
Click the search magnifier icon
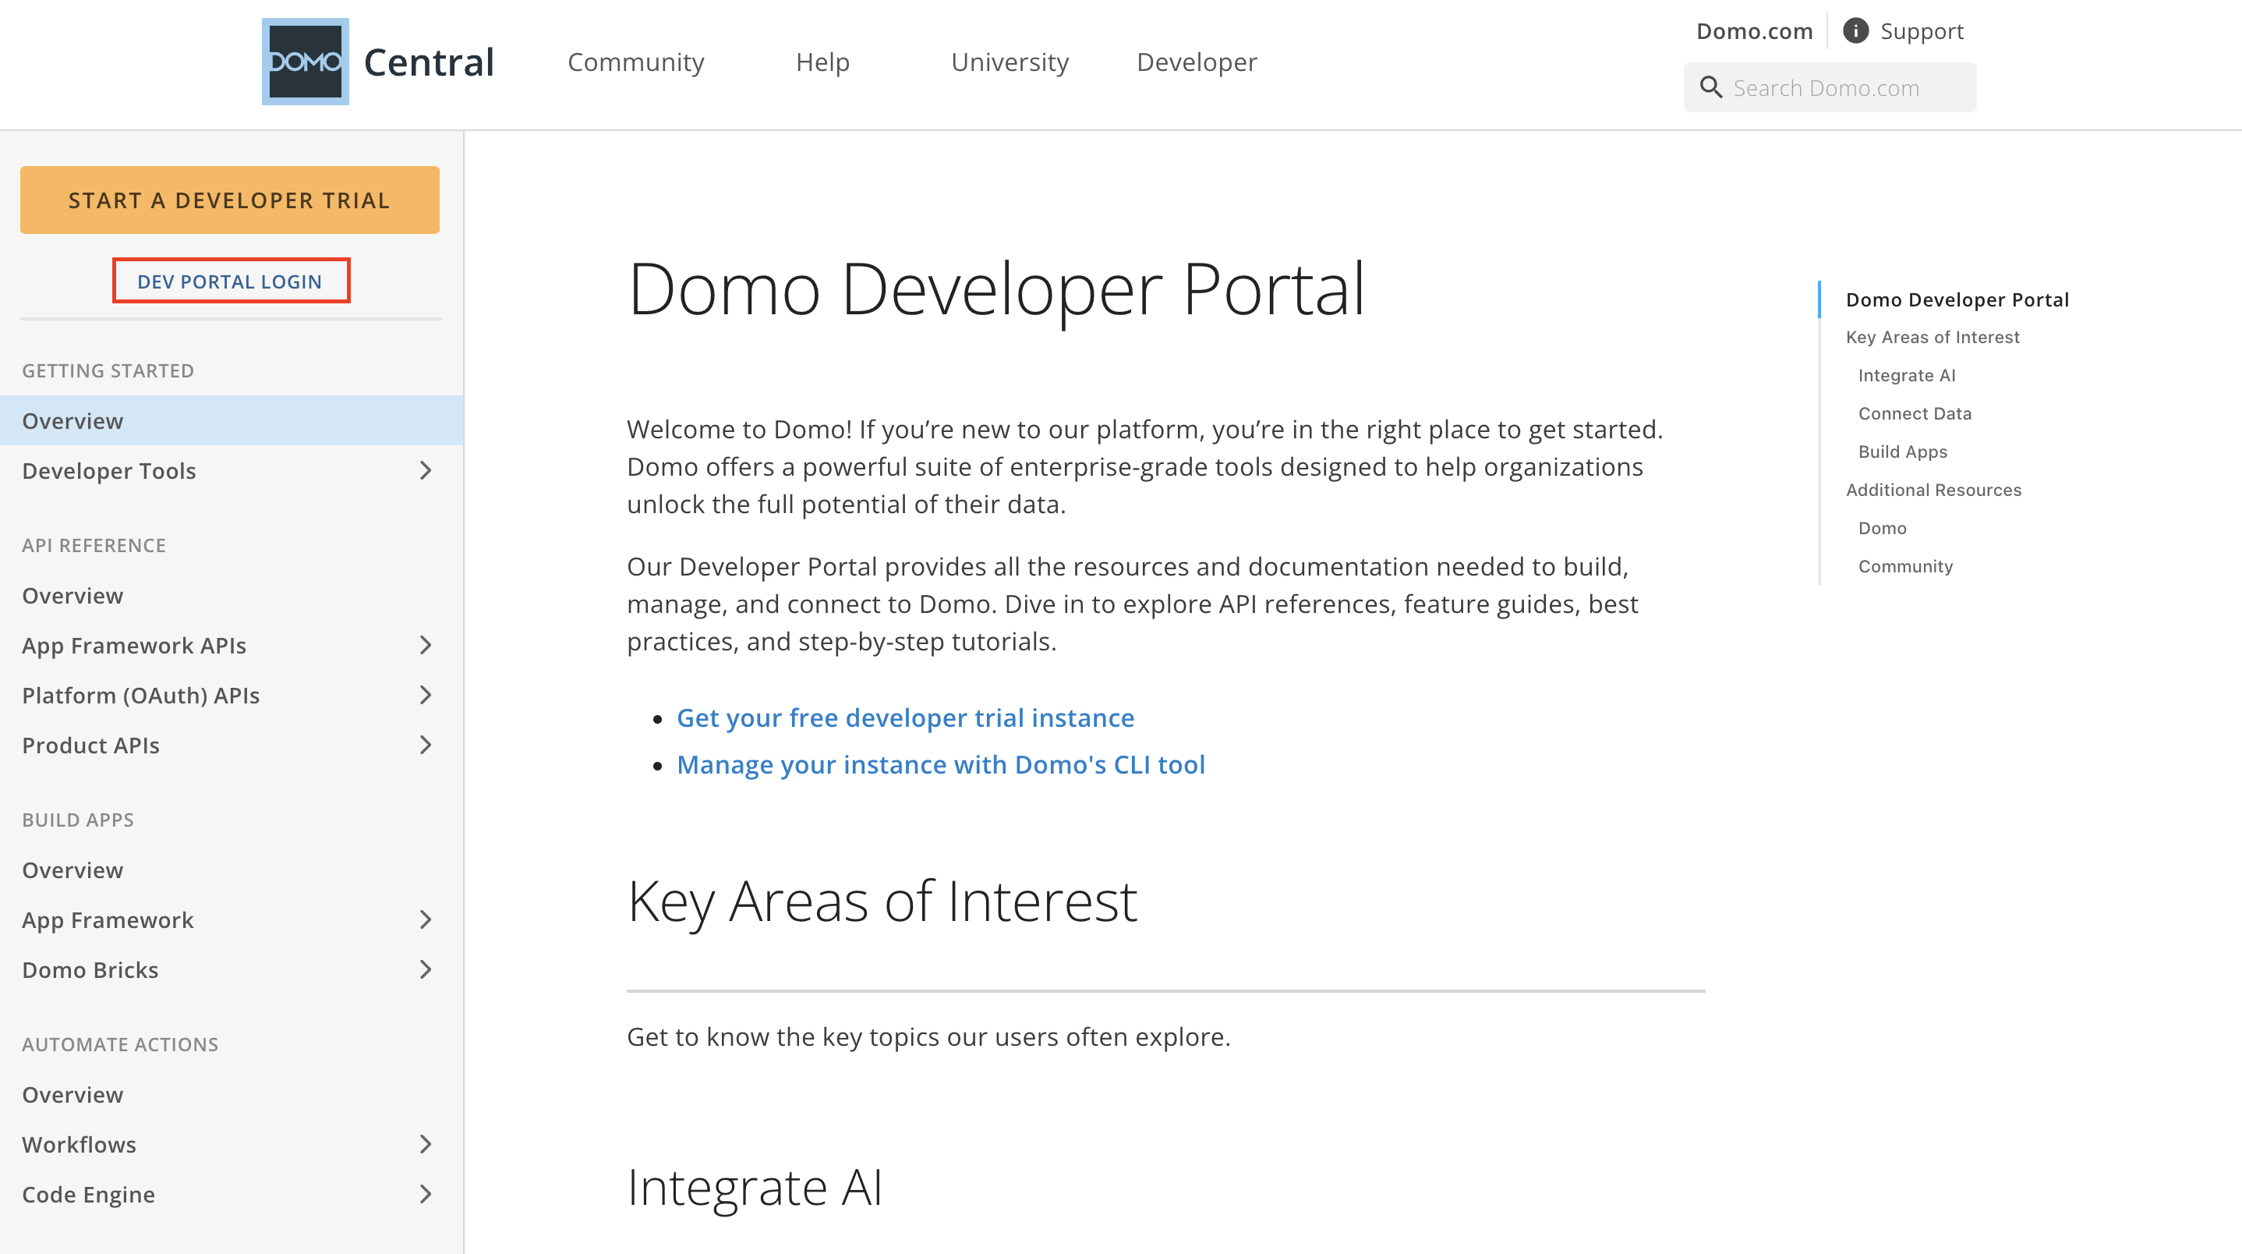(1710, 88)
